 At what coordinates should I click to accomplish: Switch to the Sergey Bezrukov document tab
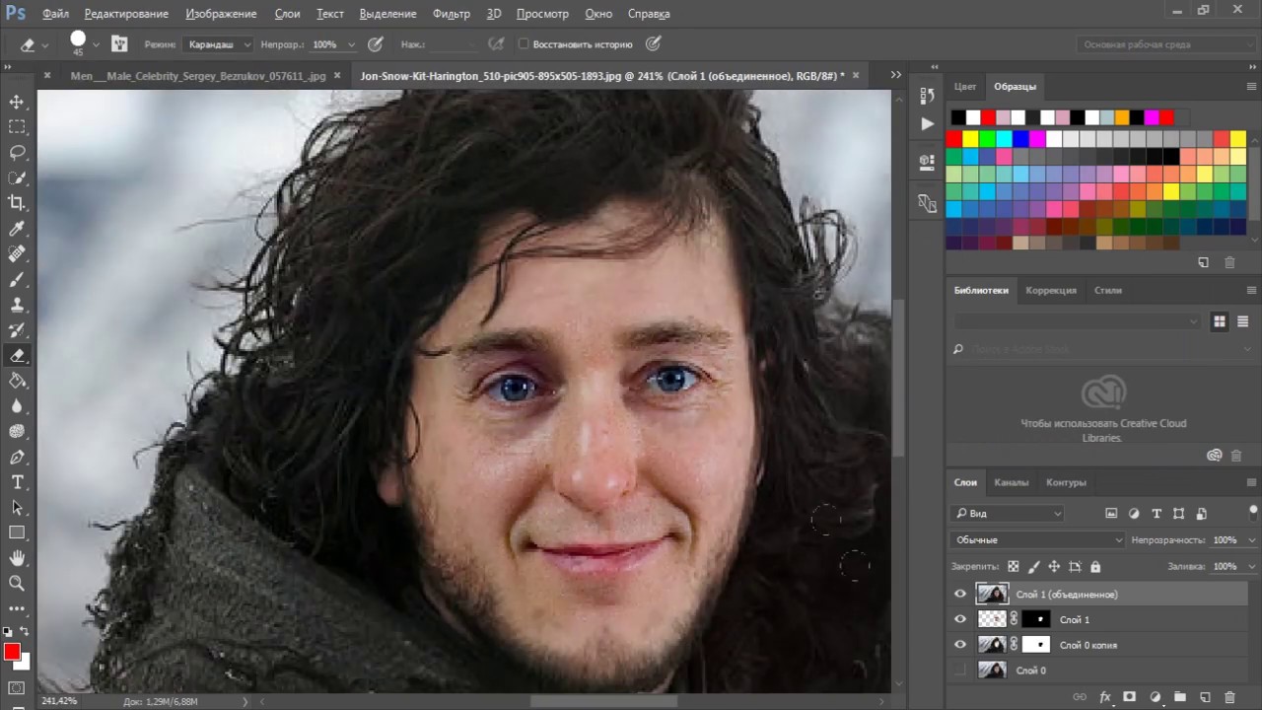[x=198, y=76]
